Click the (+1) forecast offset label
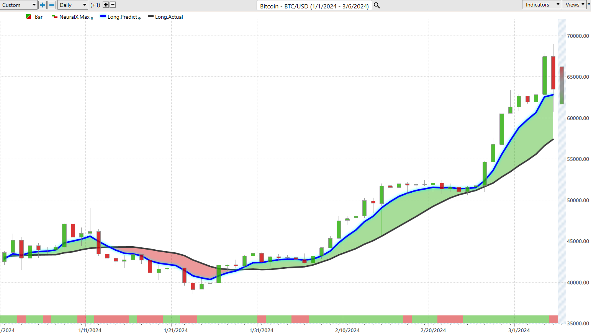This screenshot has width=591, height=333. click(x=95, y=5)
